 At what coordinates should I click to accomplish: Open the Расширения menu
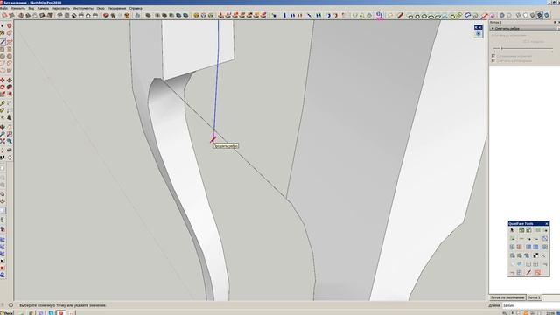(x=116, y=8)
